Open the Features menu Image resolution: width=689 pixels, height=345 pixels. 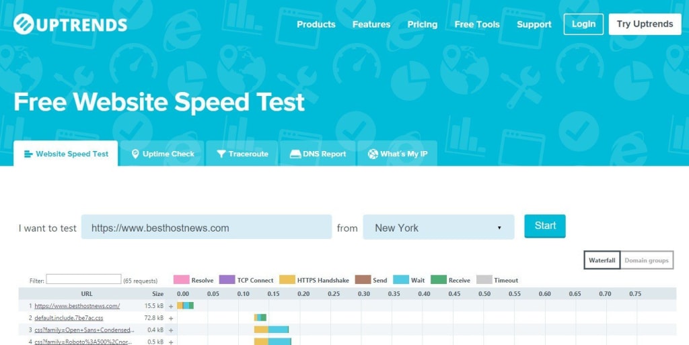coord(371,25)
